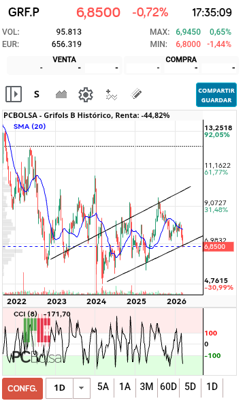Click the MIN value 6,8000
245x403 pixels.
[188, 44]
